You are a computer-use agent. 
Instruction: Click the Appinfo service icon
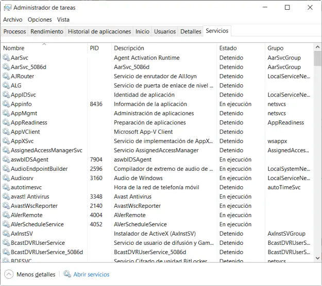[x=6, y=104]
